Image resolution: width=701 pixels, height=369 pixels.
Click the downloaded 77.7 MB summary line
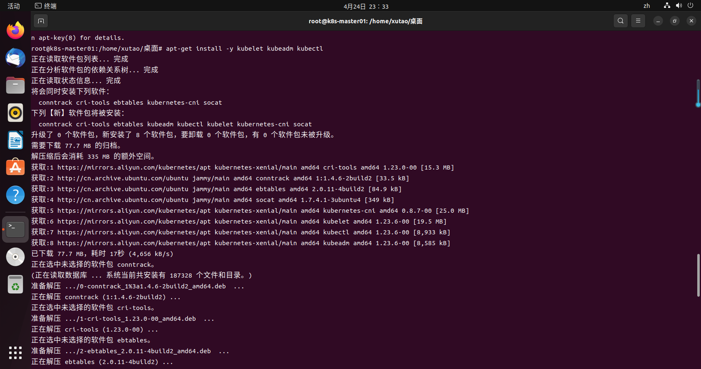click(102, 254)
